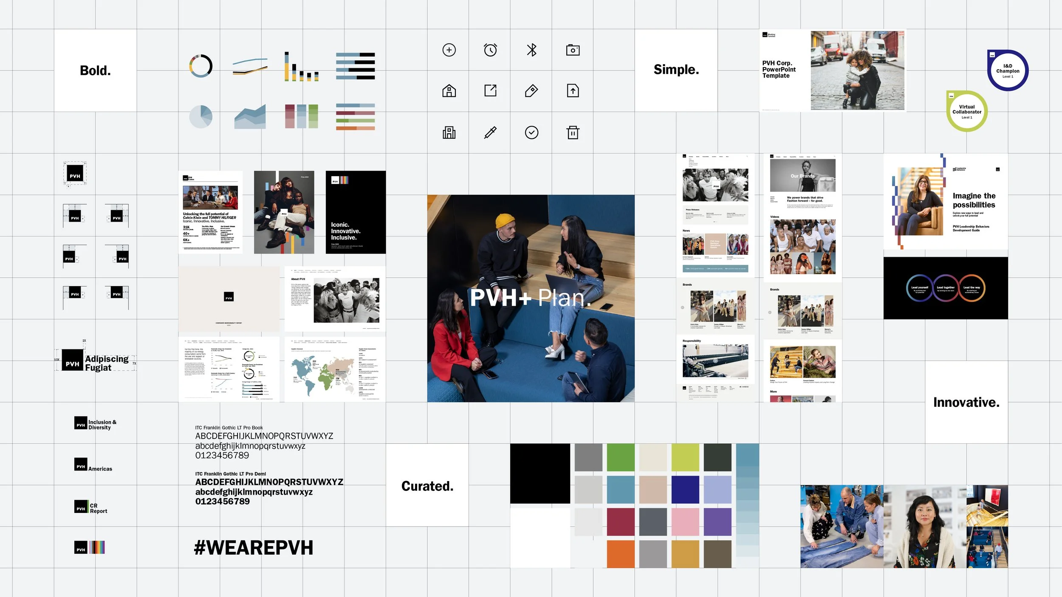Pick the large black color swatch

(540, 474)
